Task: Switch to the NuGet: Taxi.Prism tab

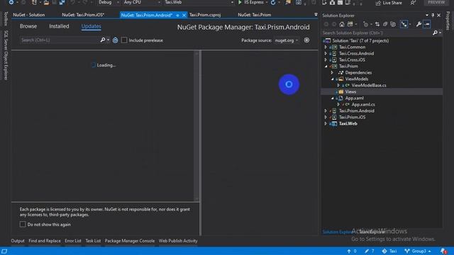Action: pyautogui.click(x=255, y=15)
